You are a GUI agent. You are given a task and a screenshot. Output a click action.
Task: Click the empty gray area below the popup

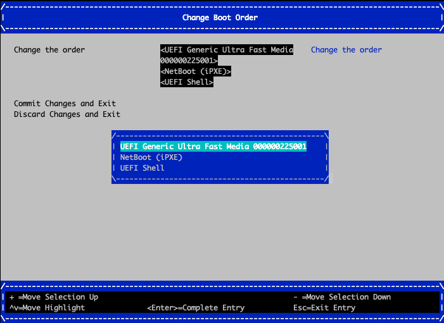pyautogui.click(x=220, y=228)
